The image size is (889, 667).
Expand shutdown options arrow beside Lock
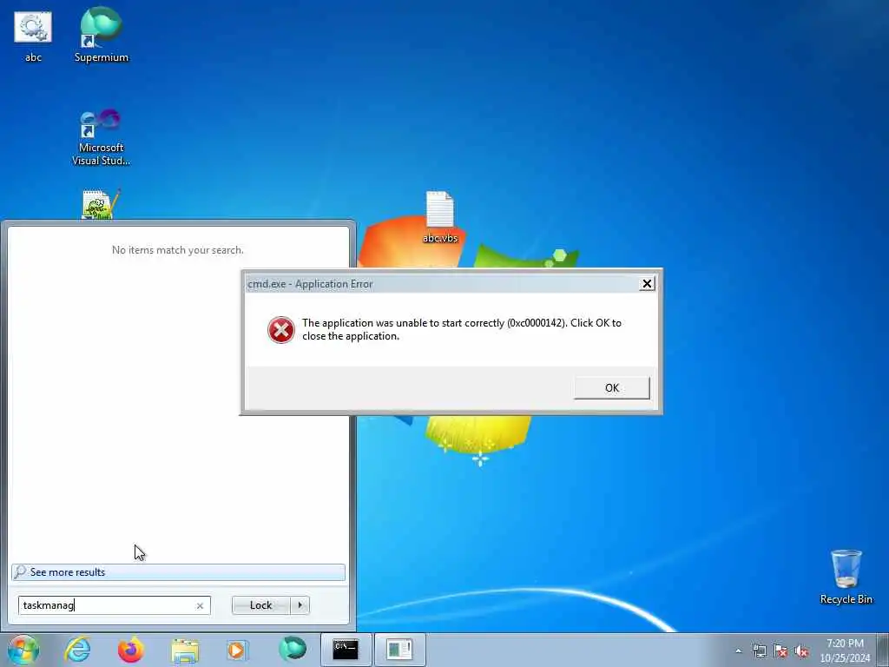pyautogui.click(x=300, y=605)
